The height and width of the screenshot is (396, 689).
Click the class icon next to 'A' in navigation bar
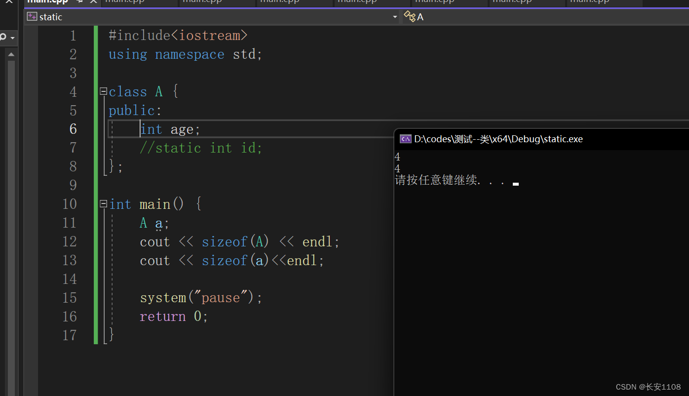pyautogui.click(x=409, y=17)
